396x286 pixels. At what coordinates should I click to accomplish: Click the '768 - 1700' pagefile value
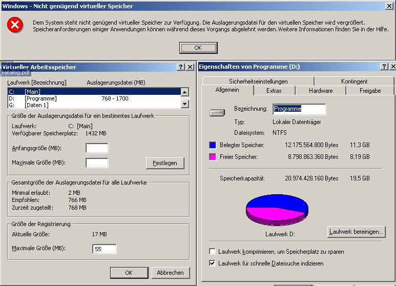[115, 98]
